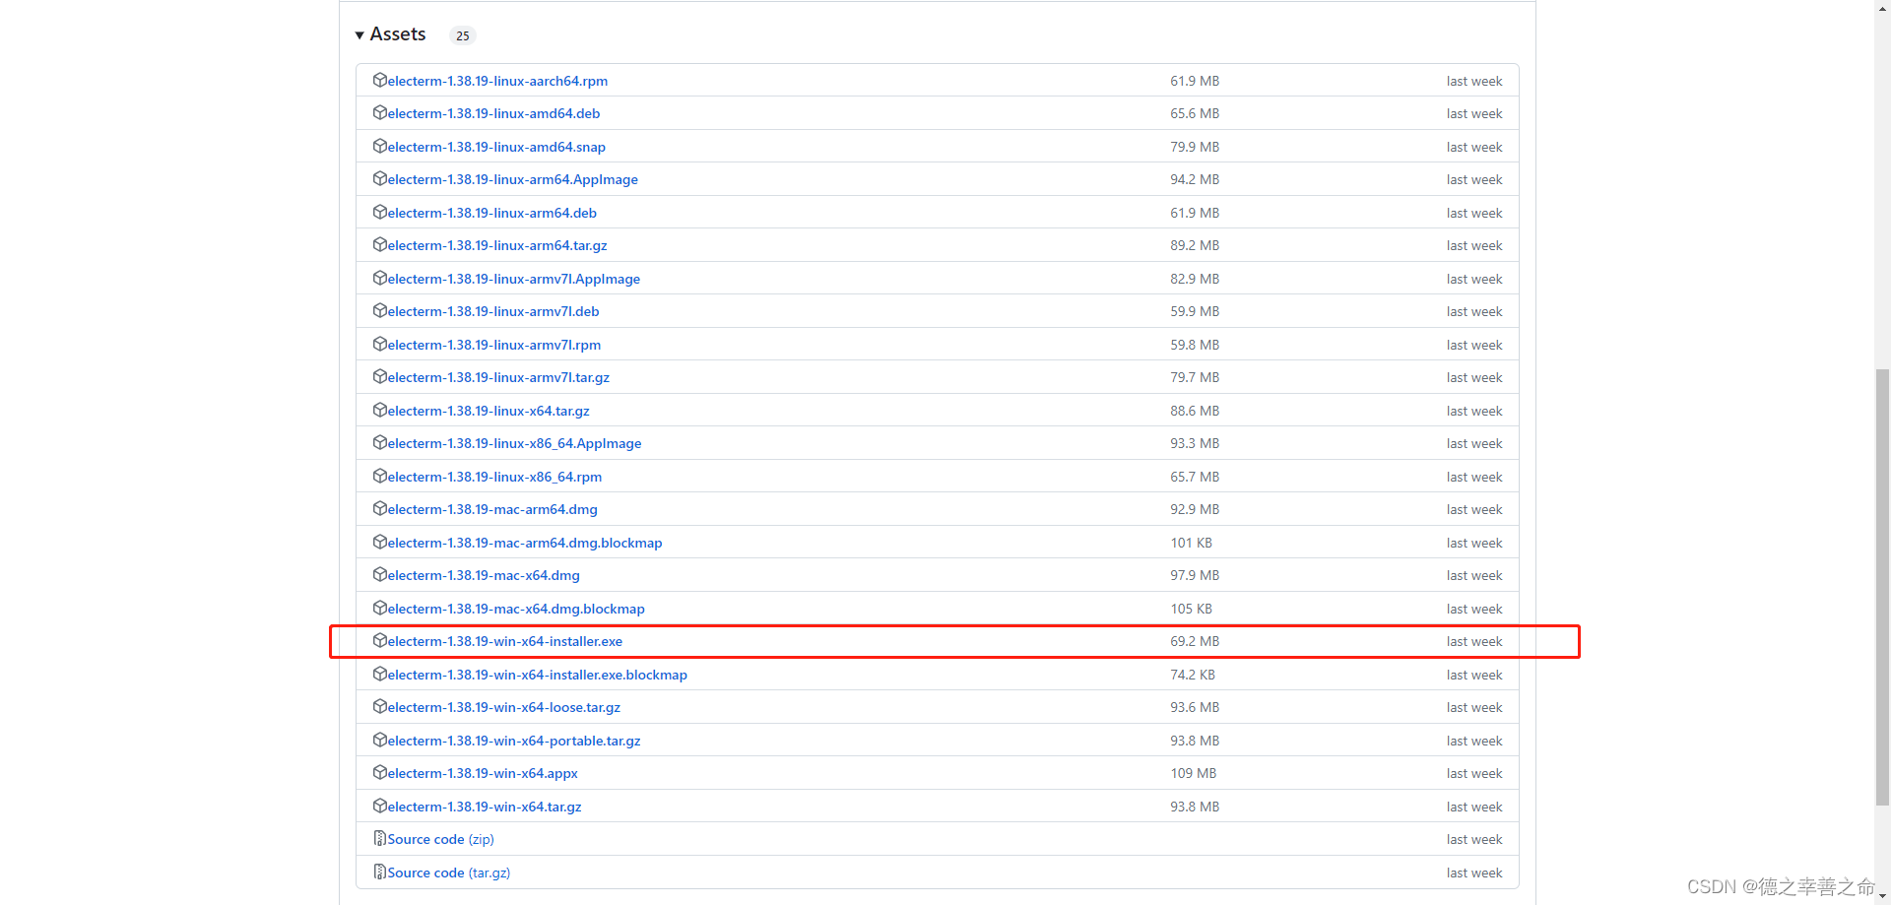Click the package icon beside win-x64.appx
Viewport: 1891px width, 905px height.
tap(379, 772)
